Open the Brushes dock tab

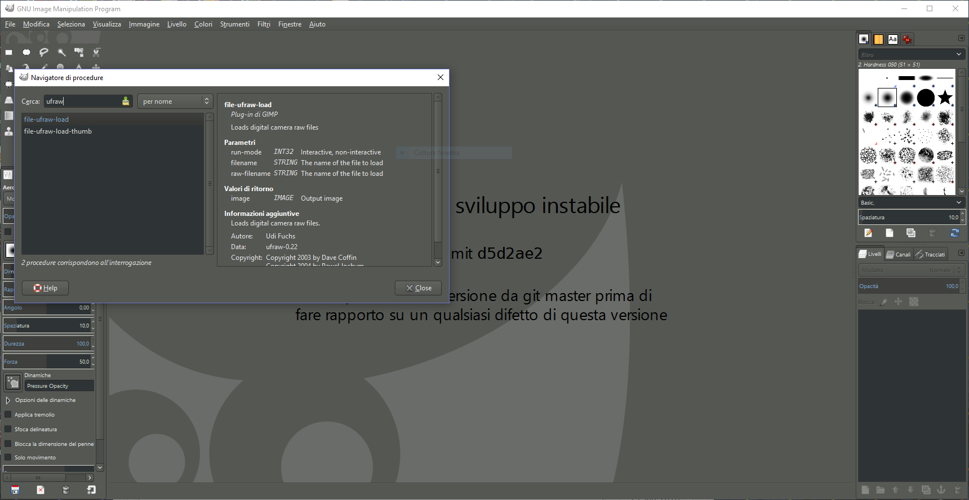tap(864, 39)
